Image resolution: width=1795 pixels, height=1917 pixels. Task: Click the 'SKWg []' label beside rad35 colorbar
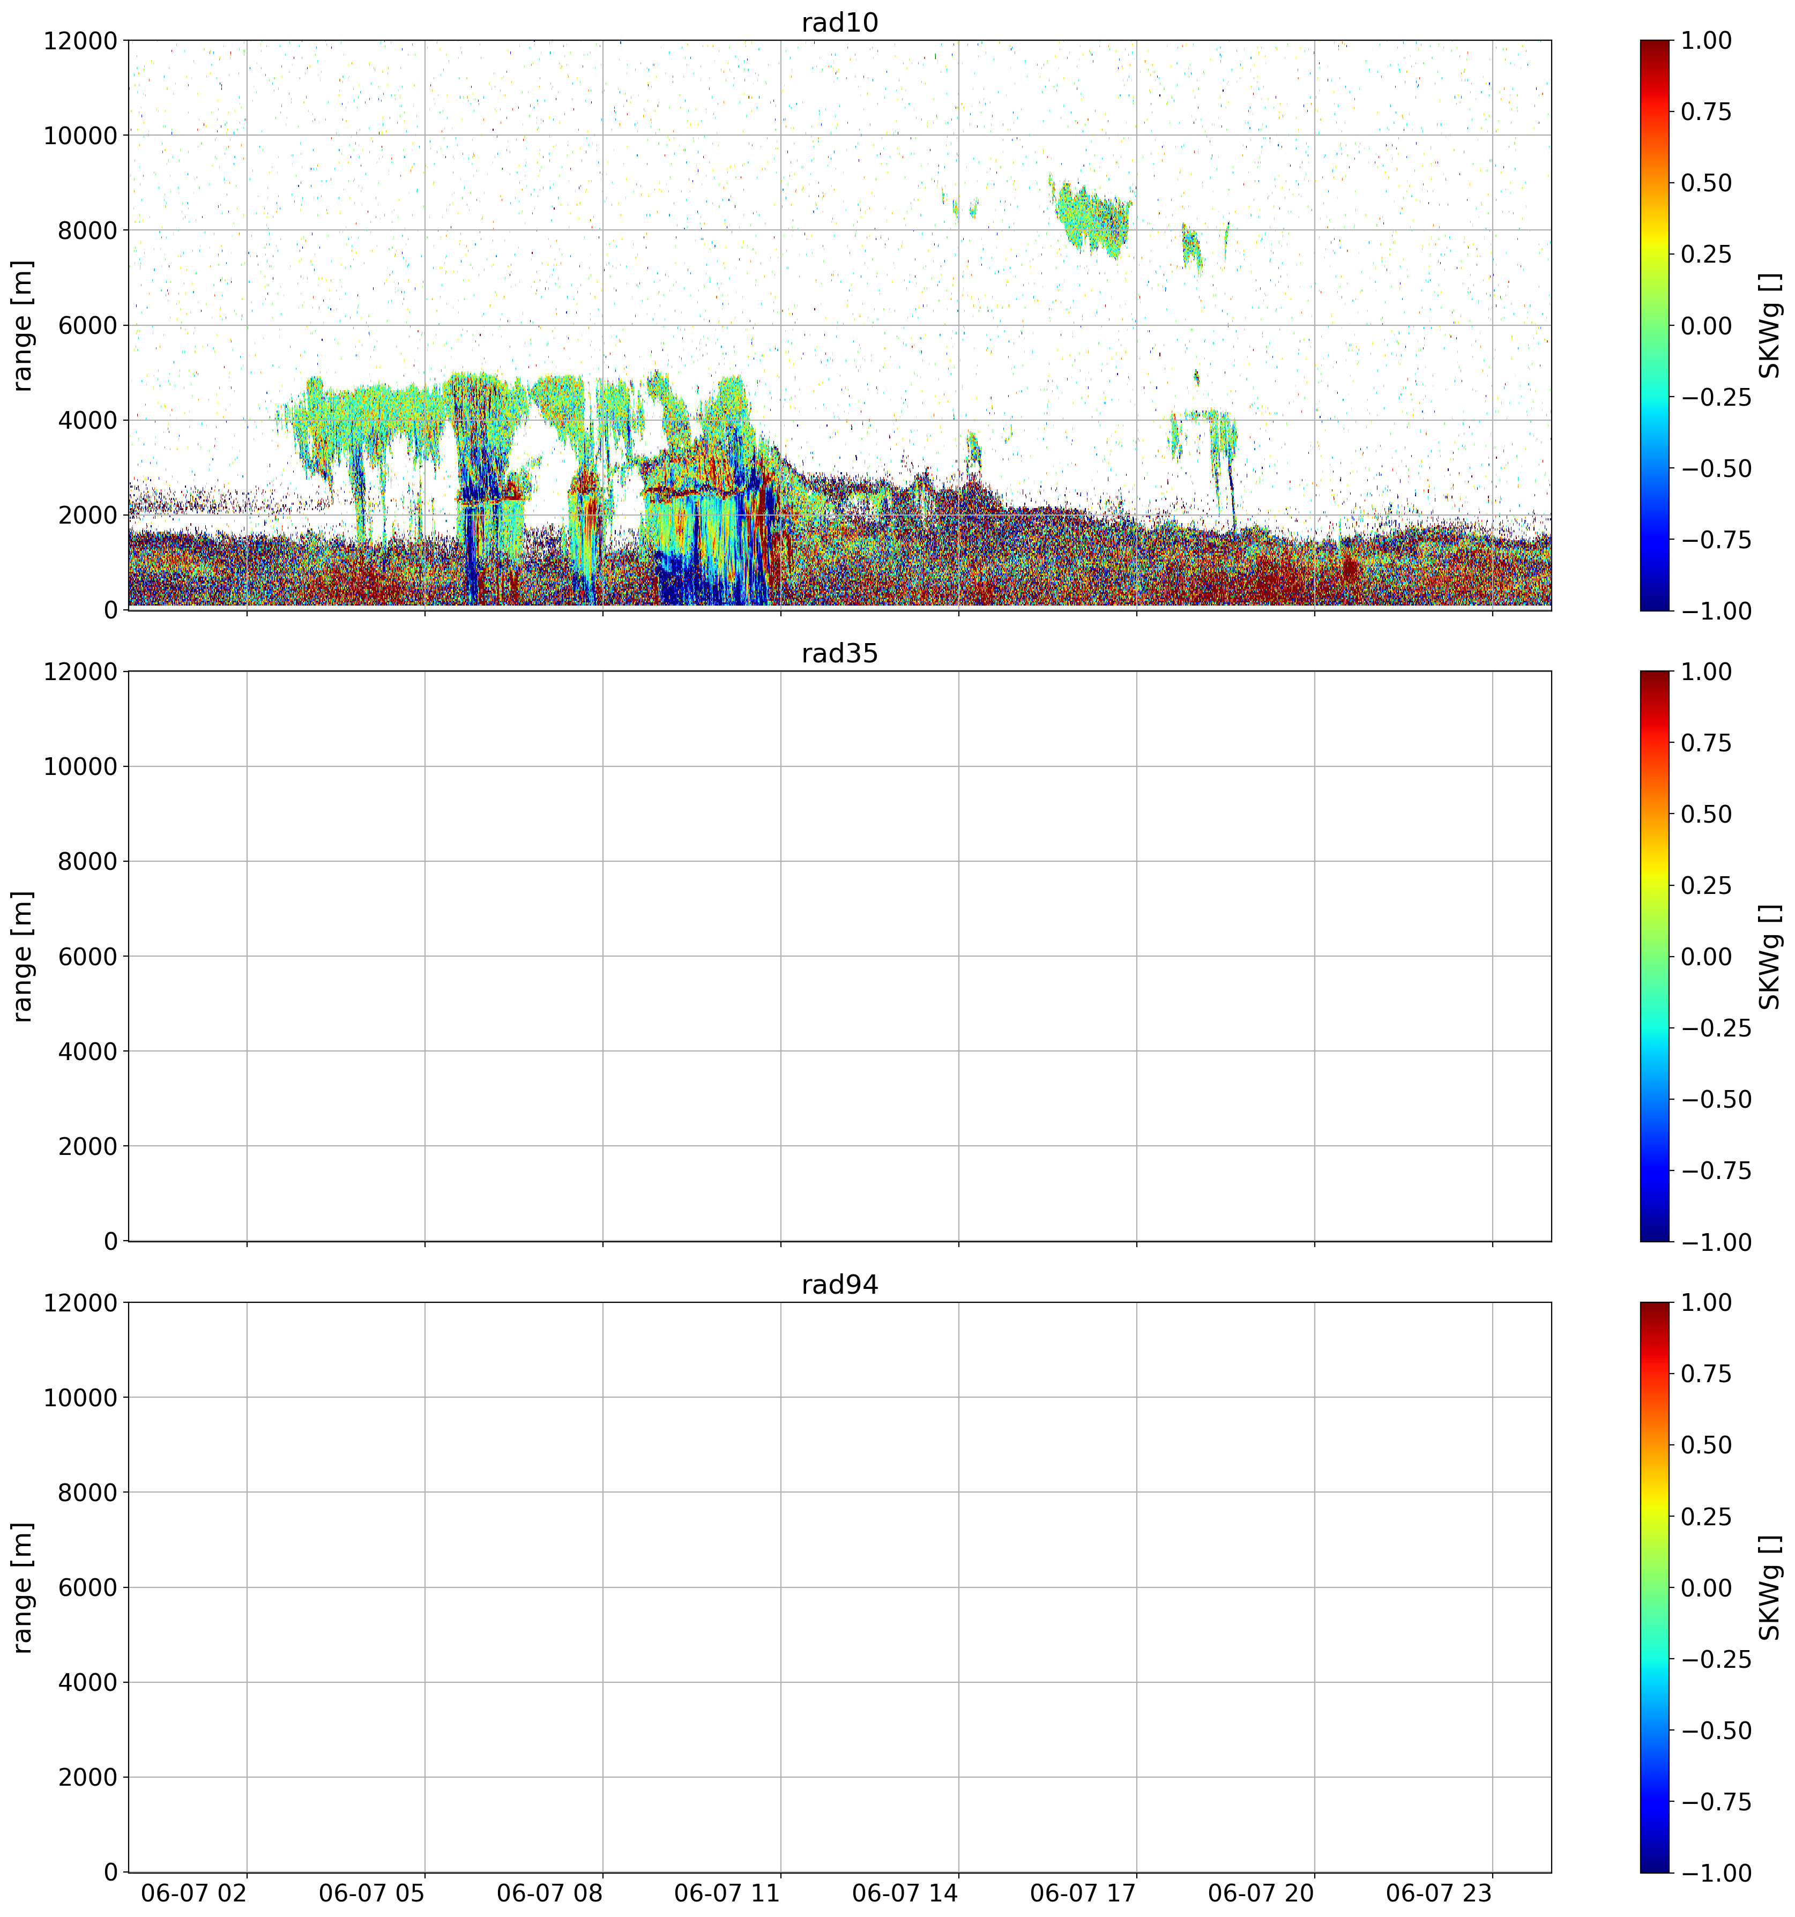(x=1769, y=956)
